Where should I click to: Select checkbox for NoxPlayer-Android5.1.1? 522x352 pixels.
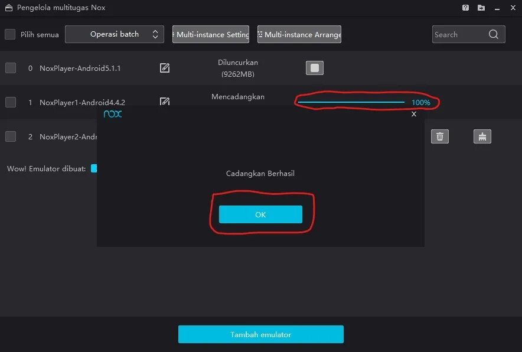(x=11, y=68)
